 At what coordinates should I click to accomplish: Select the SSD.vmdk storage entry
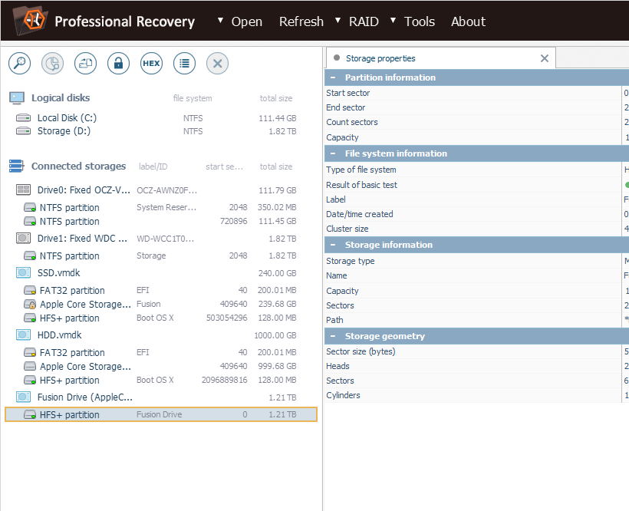[60, 273]
